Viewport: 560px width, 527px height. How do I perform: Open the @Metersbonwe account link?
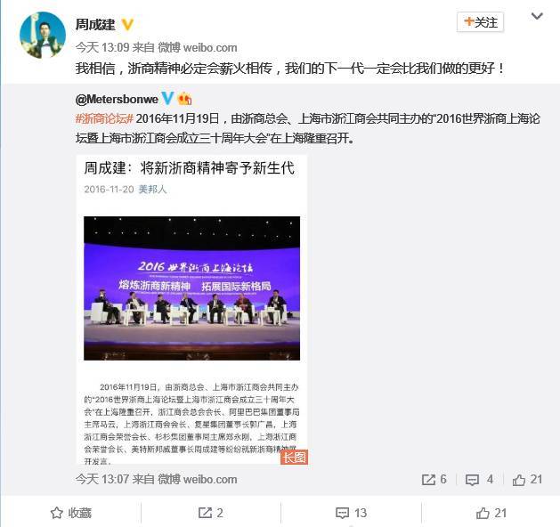117,99
